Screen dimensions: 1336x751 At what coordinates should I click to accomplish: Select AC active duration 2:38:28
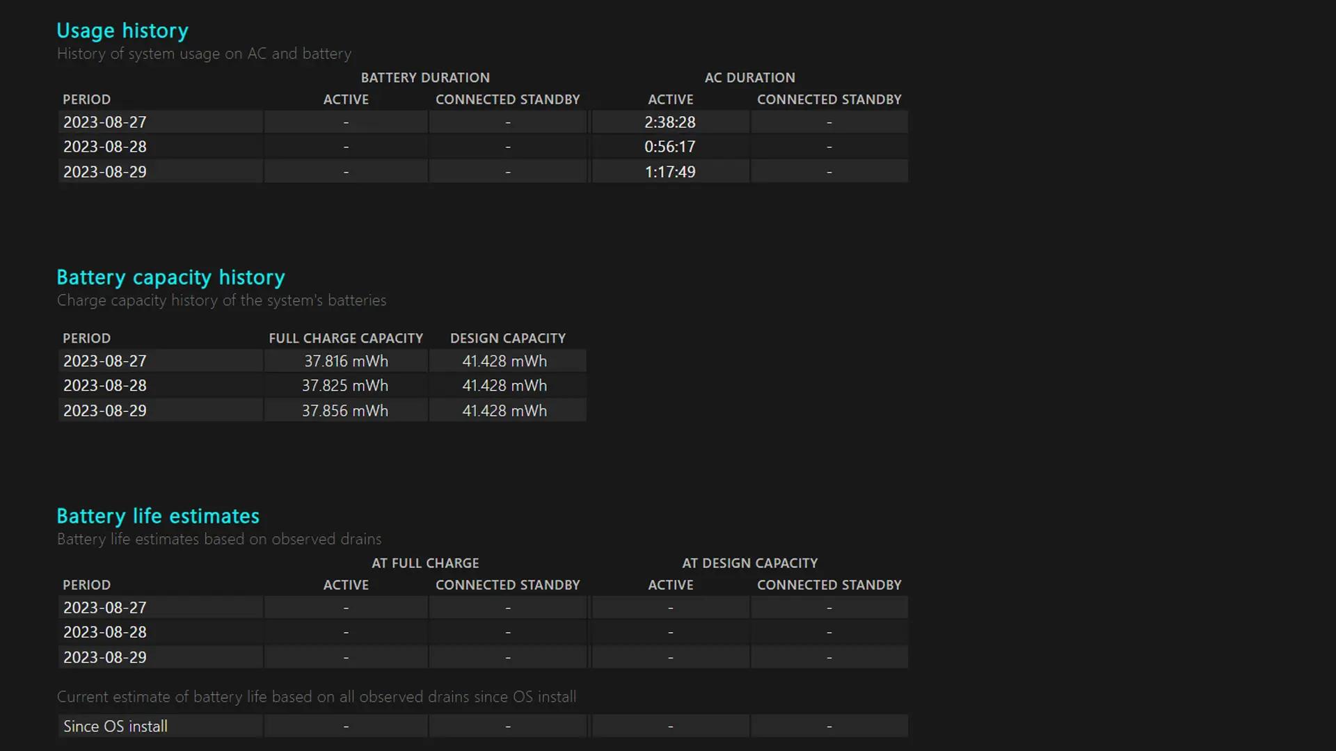tap(670, 122)
